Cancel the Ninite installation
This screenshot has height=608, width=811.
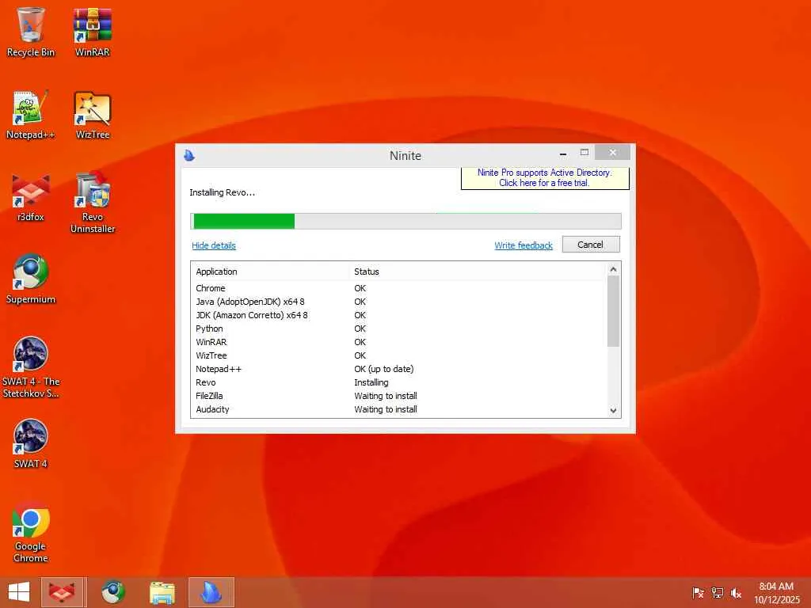(591, 245)
